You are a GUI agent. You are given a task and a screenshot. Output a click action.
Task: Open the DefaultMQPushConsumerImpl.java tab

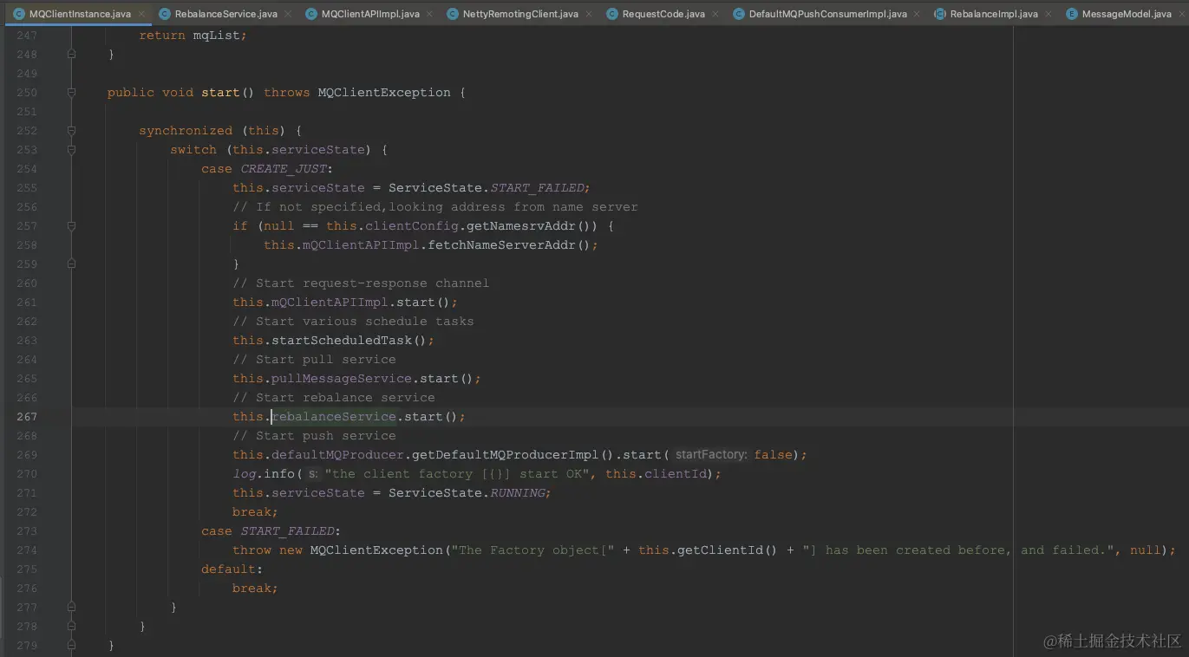click(827, 14)
